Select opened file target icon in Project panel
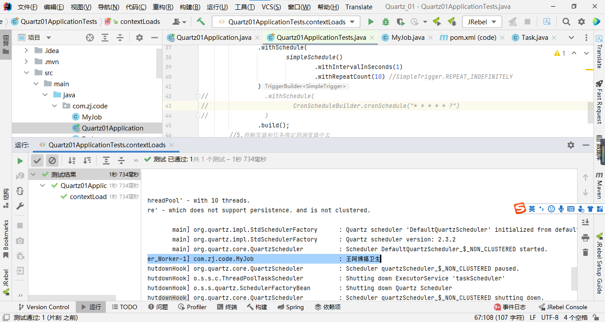Screen dimensions: 605x322 tap(90, 38)
